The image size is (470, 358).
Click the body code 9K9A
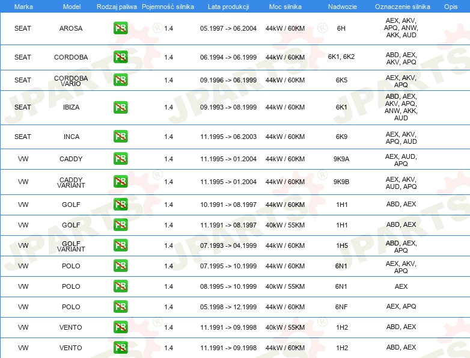[x=341, y=159]
